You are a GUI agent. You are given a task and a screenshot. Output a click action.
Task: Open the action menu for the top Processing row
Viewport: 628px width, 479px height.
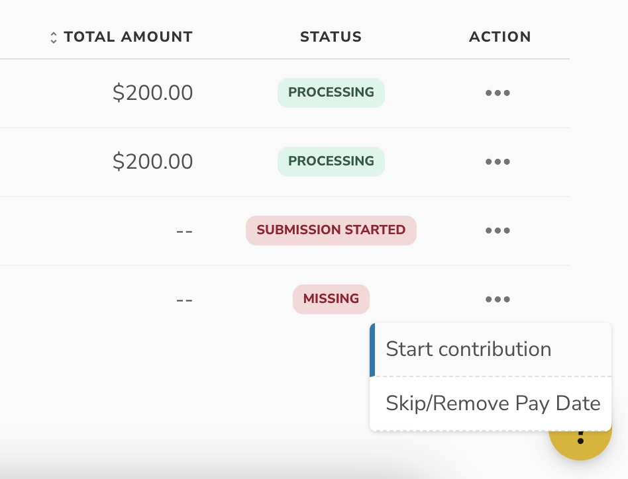[497, 93]
